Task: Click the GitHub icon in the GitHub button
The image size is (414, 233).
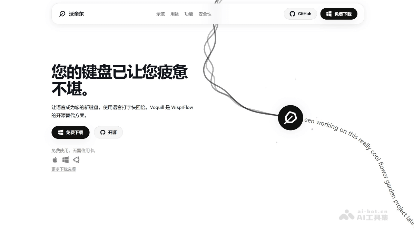Action: point(293,14)
